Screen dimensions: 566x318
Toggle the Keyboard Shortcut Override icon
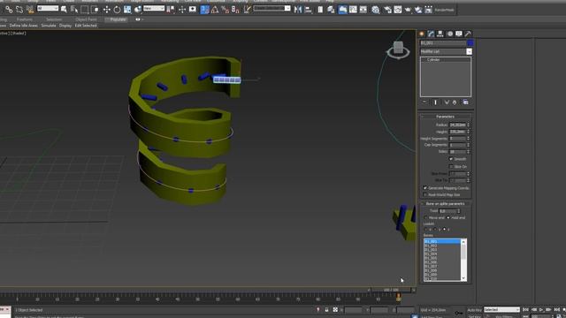tap(193, 10)
